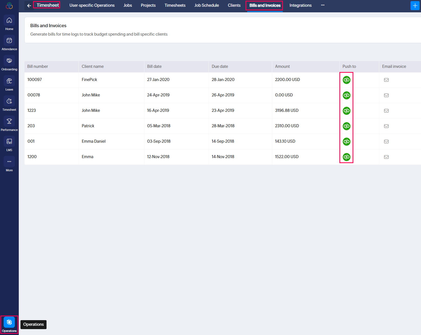Click the Push to column header

click(x=349, y=66)
